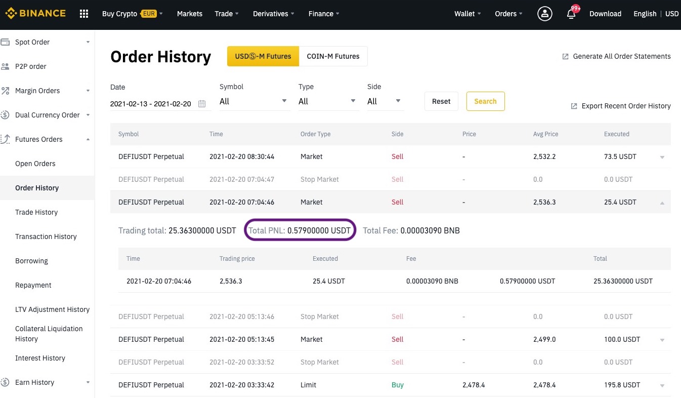Click Export Recent Order History link
Screen dimensions: 681x398
click(626, 106)
